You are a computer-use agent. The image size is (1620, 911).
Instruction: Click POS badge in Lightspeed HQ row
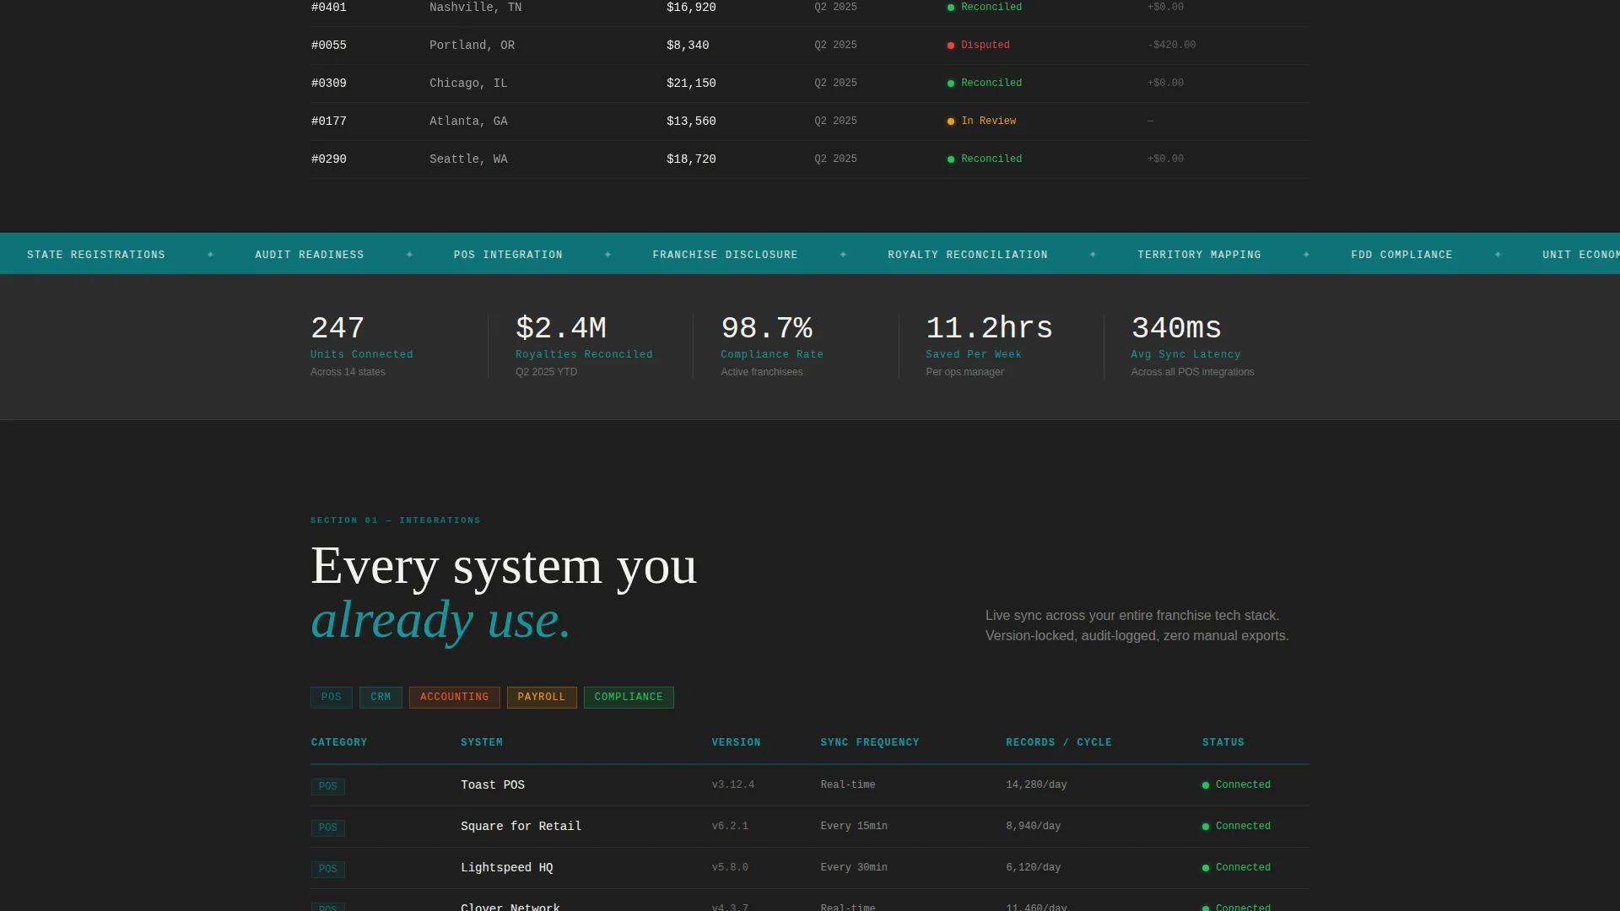[327, 869]
